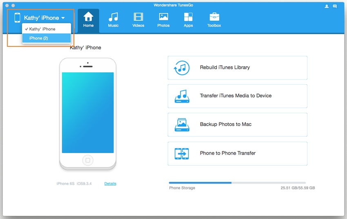Open the Toolbox briefcase icon

[214, 17]
